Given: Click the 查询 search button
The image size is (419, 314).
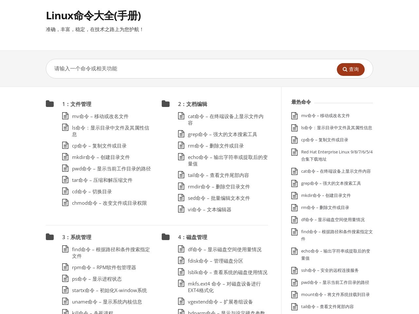Looking at the screenshot, I should click(x=351, y=69).
